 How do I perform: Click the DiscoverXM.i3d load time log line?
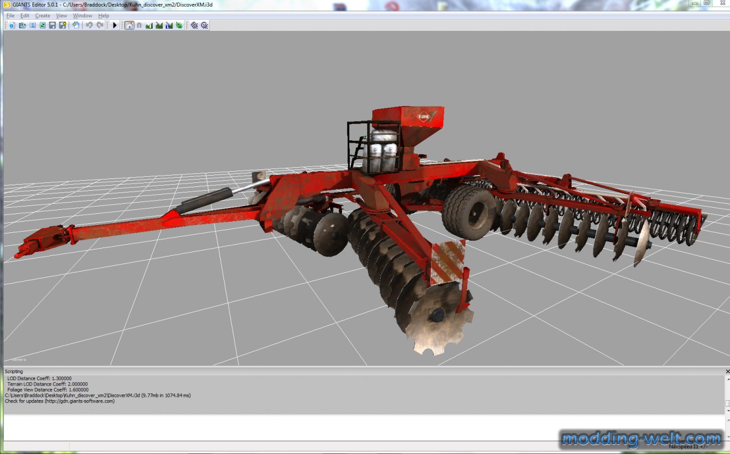[x=98, y=396]
